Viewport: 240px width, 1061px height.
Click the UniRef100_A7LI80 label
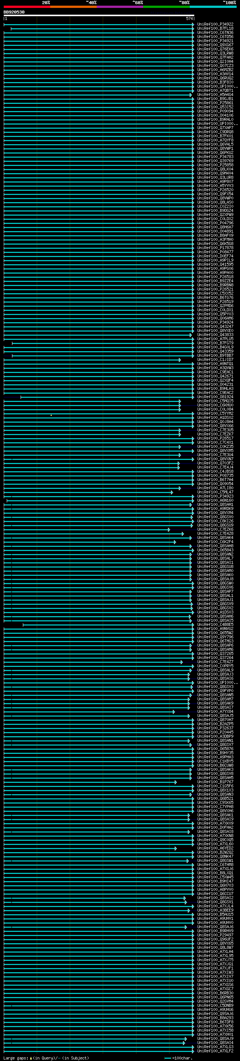point(215,488)
